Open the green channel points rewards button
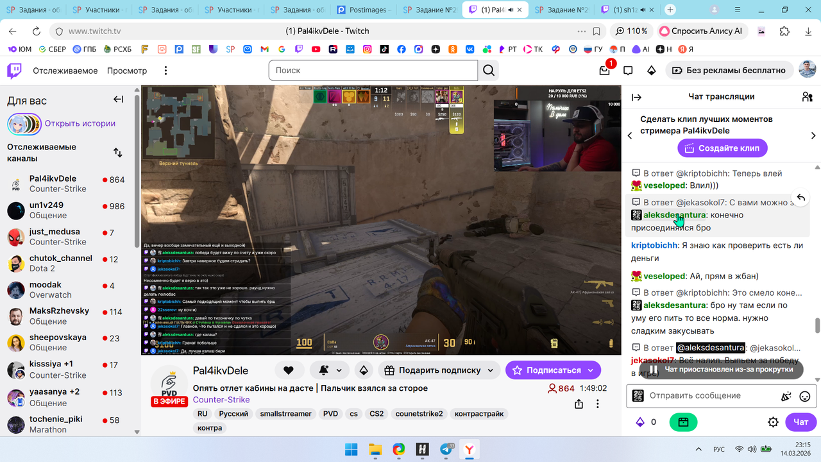 tap(683, 422)
